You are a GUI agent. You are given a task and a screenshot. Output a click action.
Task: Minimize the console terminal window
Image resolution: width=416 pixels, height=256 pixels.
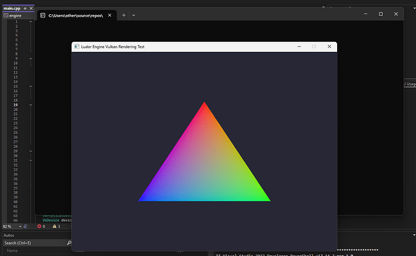365,14
